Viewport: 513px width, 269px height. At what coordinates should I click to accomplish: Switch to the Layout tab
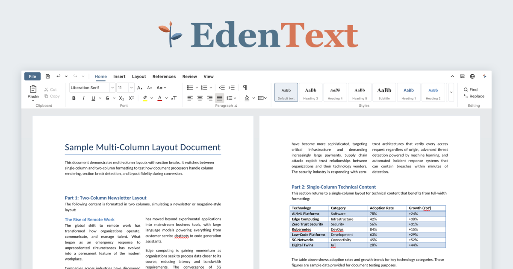(x=139, y=76)
